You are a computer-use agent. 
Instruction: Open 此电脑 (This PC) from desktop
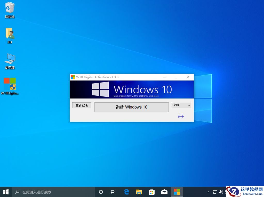point(9,59)
